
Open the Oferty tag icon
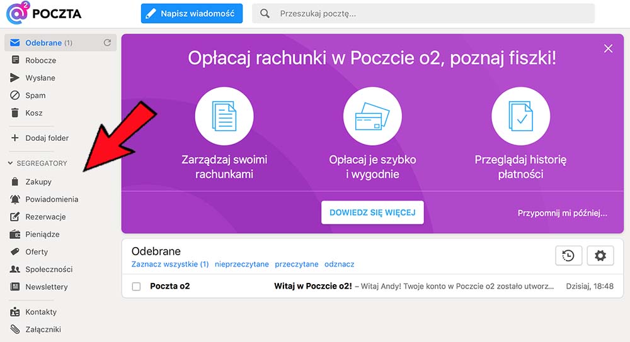click(15, 252)
